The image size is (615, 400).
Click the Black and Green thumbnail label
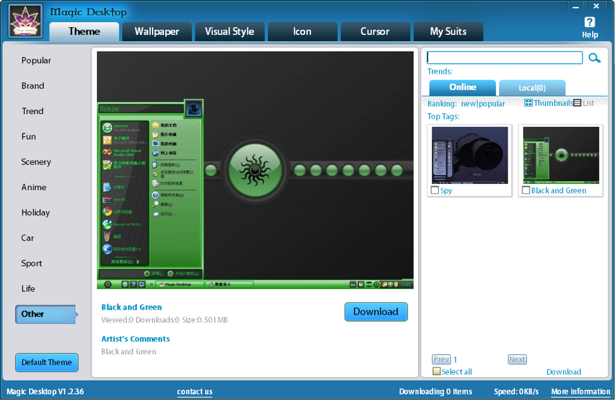tap(558, 191)
